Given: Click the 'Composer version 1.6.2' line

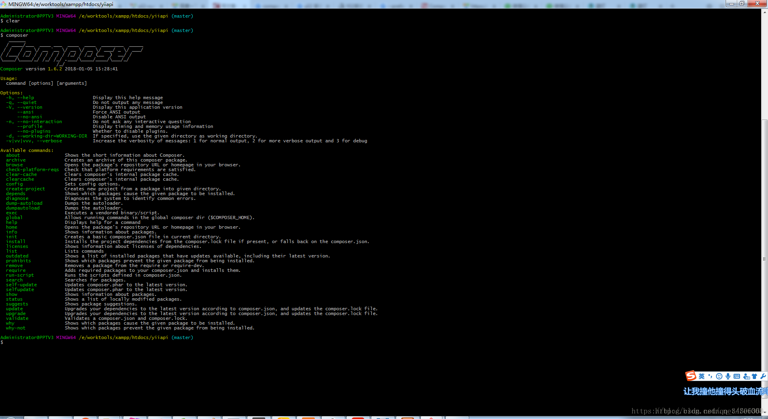Looking at the screenshot, I should 59,69.
